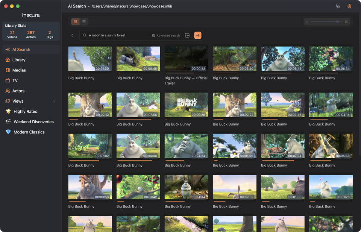The width and height of the screenshot is (361, 232).
Task: Open the thumbnail at 00:07:56
Action: coord(138,105)
